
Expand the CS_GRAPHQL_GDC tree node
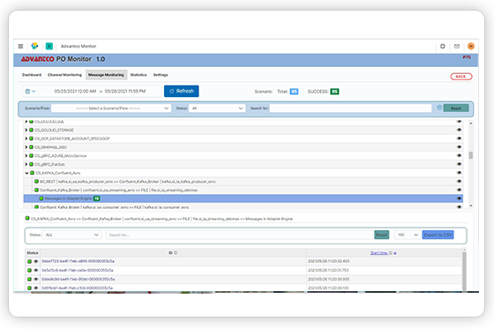click(x=26, y=146)
